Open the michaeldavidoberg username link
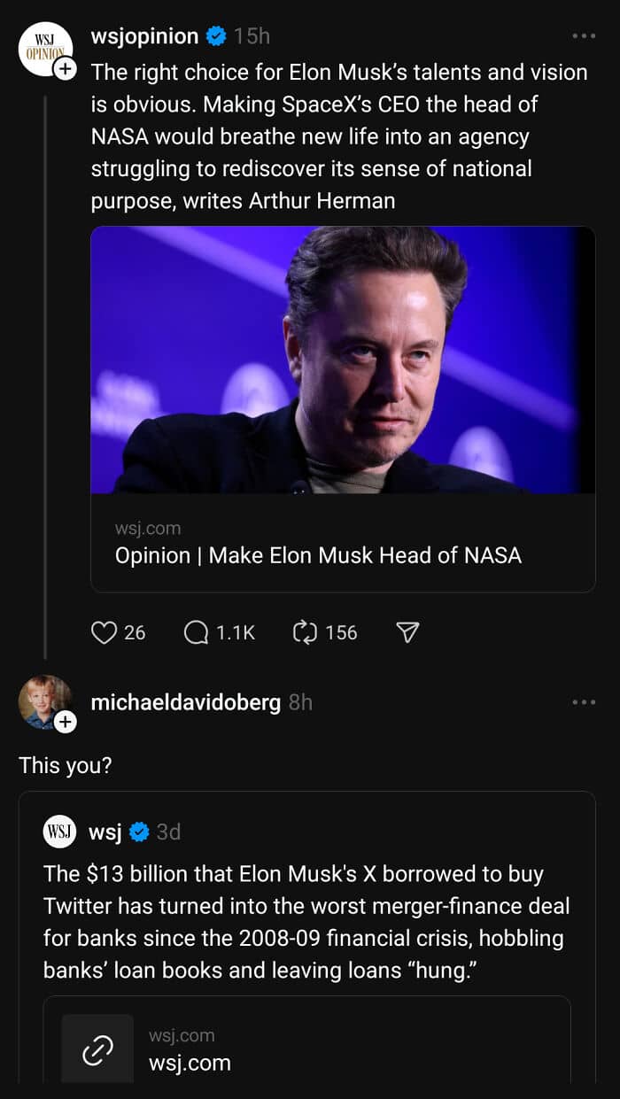This screenshot has height=1099, width=620. coord(185,702)
